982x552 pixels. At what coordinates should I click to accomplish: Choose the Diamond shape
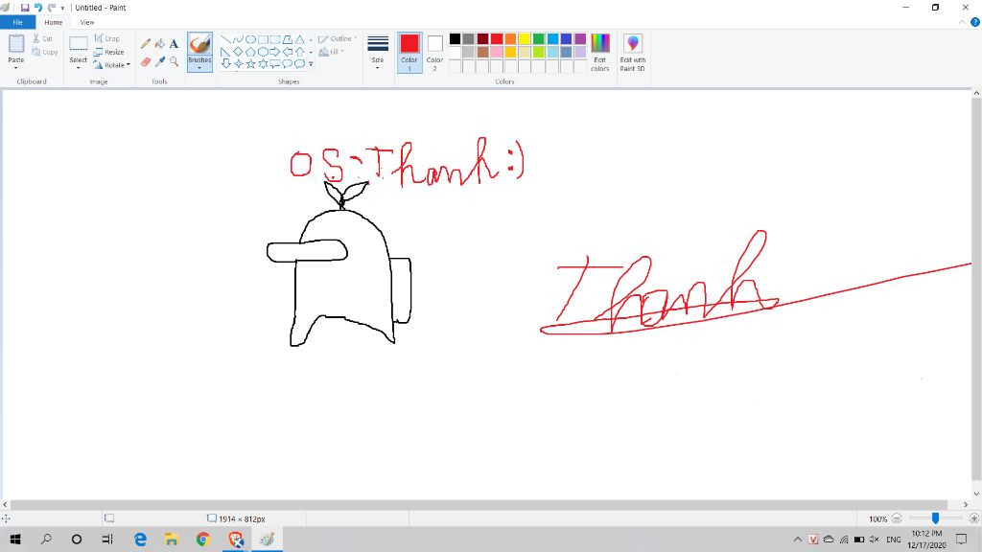tap(238, 52)
